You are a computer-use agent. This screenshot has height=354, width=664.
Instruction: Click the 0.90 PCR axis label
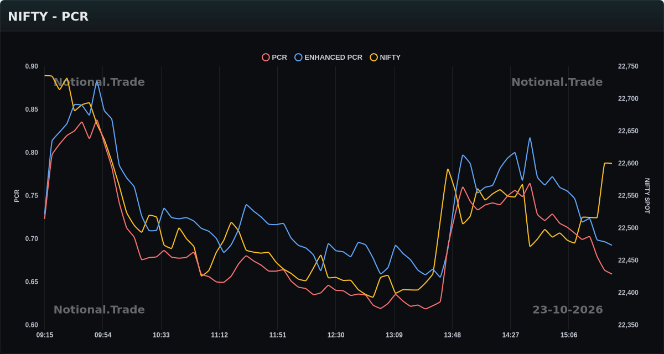(32, 66)
